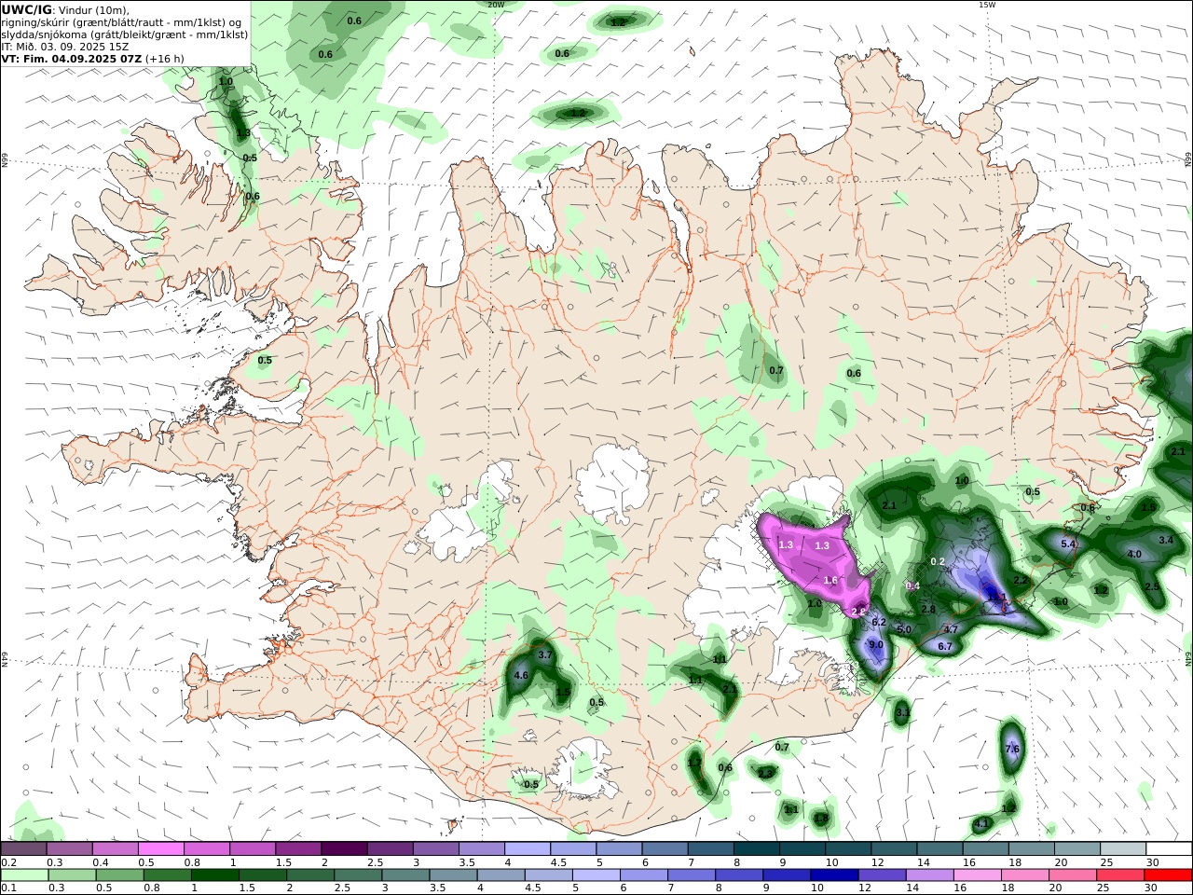Click the 'rigning/skúrir' description line
This screenshot has height=895, width=1193.
pos(122,22)
